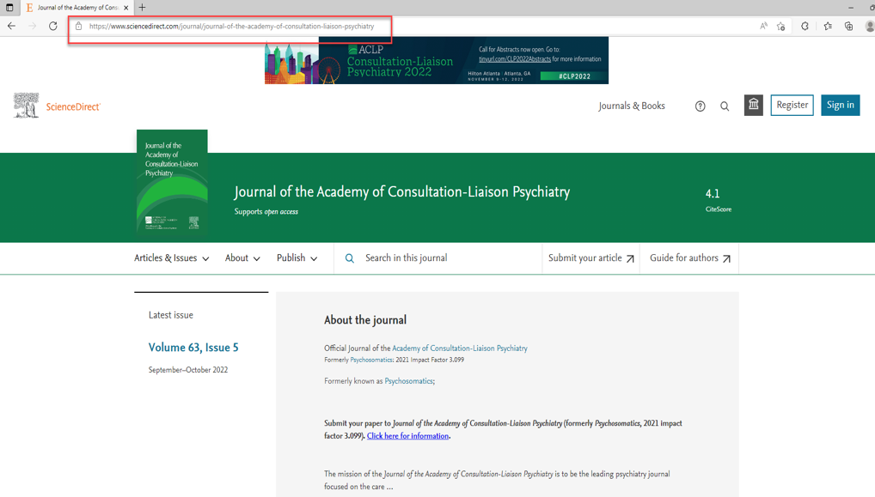Open Volume 63, Issue 5
This screenshot has height=497, width=875.
click(x=193, y=347)
